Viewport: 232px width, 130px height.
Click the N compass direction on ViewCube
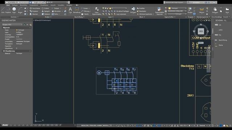click(201, 25)
